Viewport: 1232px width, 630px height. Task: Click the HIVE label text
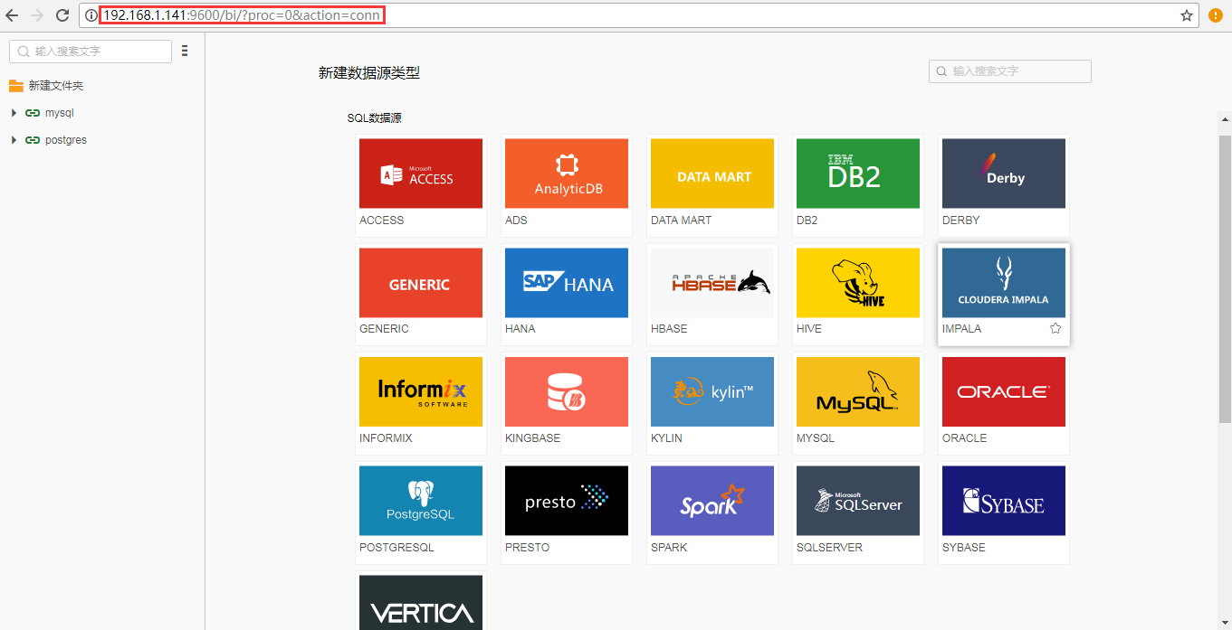[809, 329]
